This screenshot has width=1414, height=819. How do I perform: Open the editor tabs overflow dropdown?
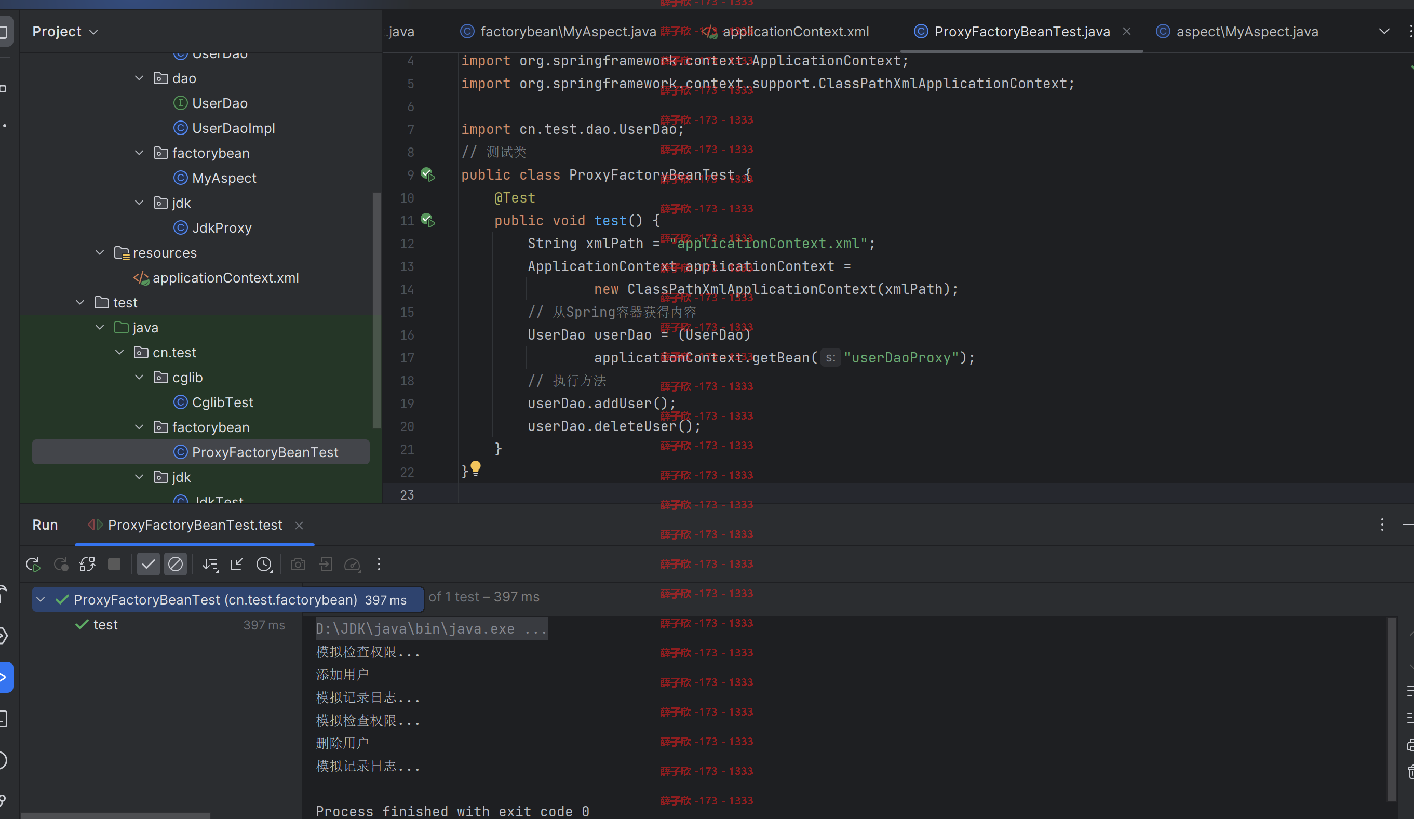click(1384, 32)
